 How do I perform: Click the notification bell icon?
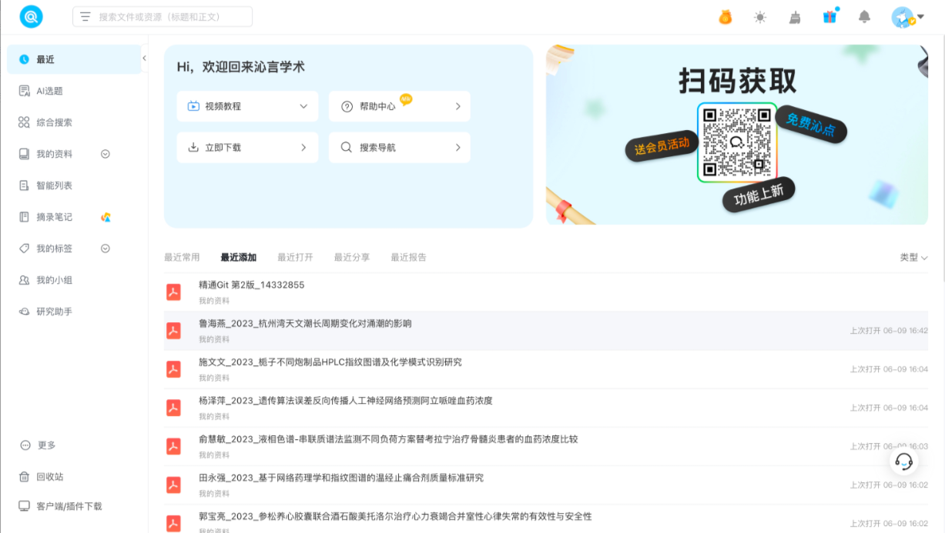tap(864, 17)
